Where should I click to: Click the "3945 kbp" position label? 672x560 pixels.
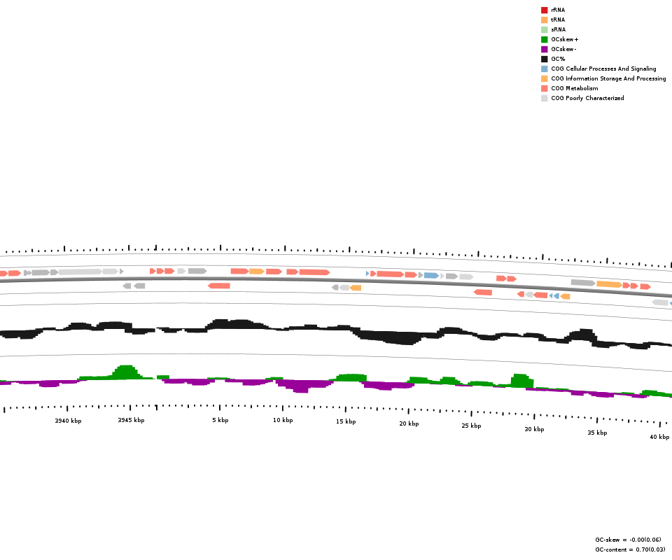click(131, 420)
